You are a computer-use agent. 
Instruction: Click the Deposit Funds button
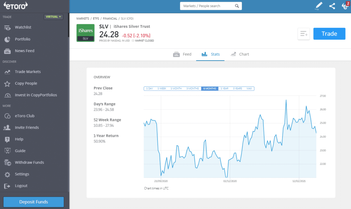(34, 202)
